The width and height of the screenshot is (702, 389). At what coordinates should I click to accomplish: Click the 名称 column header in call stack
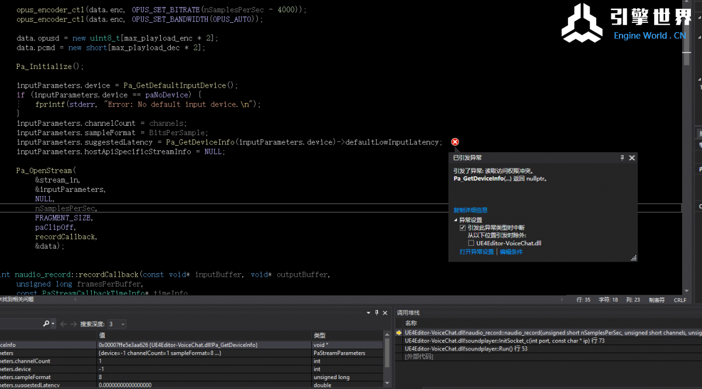(411, 323)
